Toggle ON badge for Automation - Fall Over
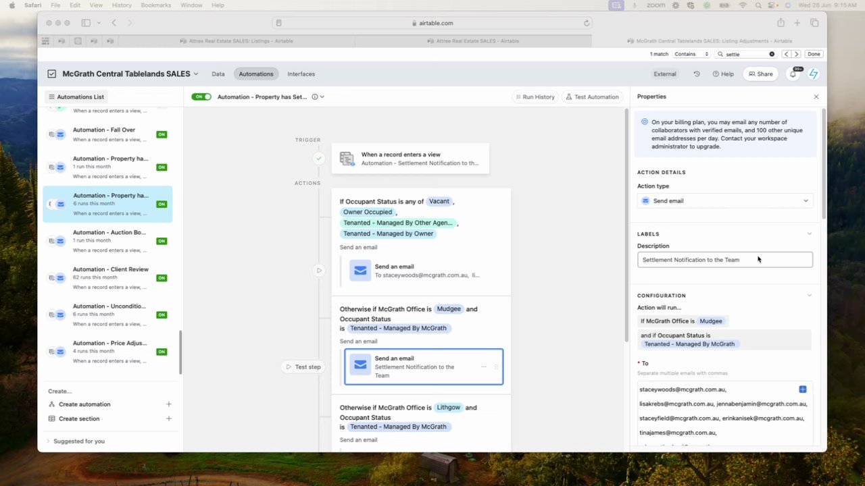Image resolution: width=865 pixels, height=486 pixels. (x=162, y=134)
